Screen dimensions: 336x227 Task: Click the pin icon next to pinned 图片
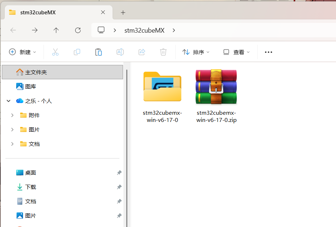tap(119, 216)
